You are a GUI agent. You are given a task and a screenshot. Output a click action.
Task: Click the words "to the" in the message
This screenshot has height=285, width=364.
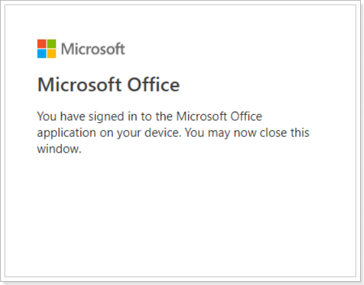(x=157, y=116)
